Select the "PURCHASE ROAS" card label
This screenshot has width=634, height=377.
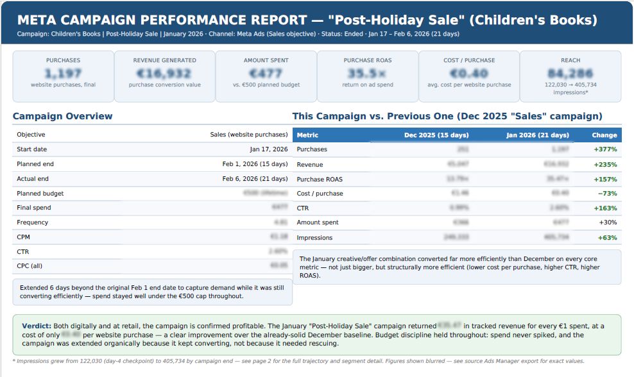[x=368, y=60]
